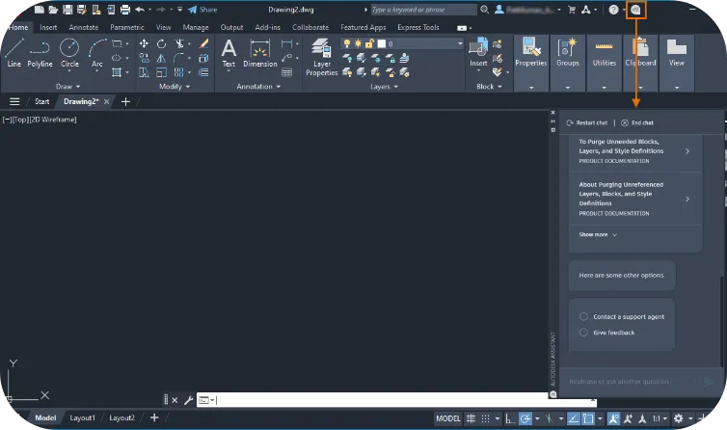Toggle annotation objects visibility in status bar
The height and width of the screenshot is (430, 727).
613,418
